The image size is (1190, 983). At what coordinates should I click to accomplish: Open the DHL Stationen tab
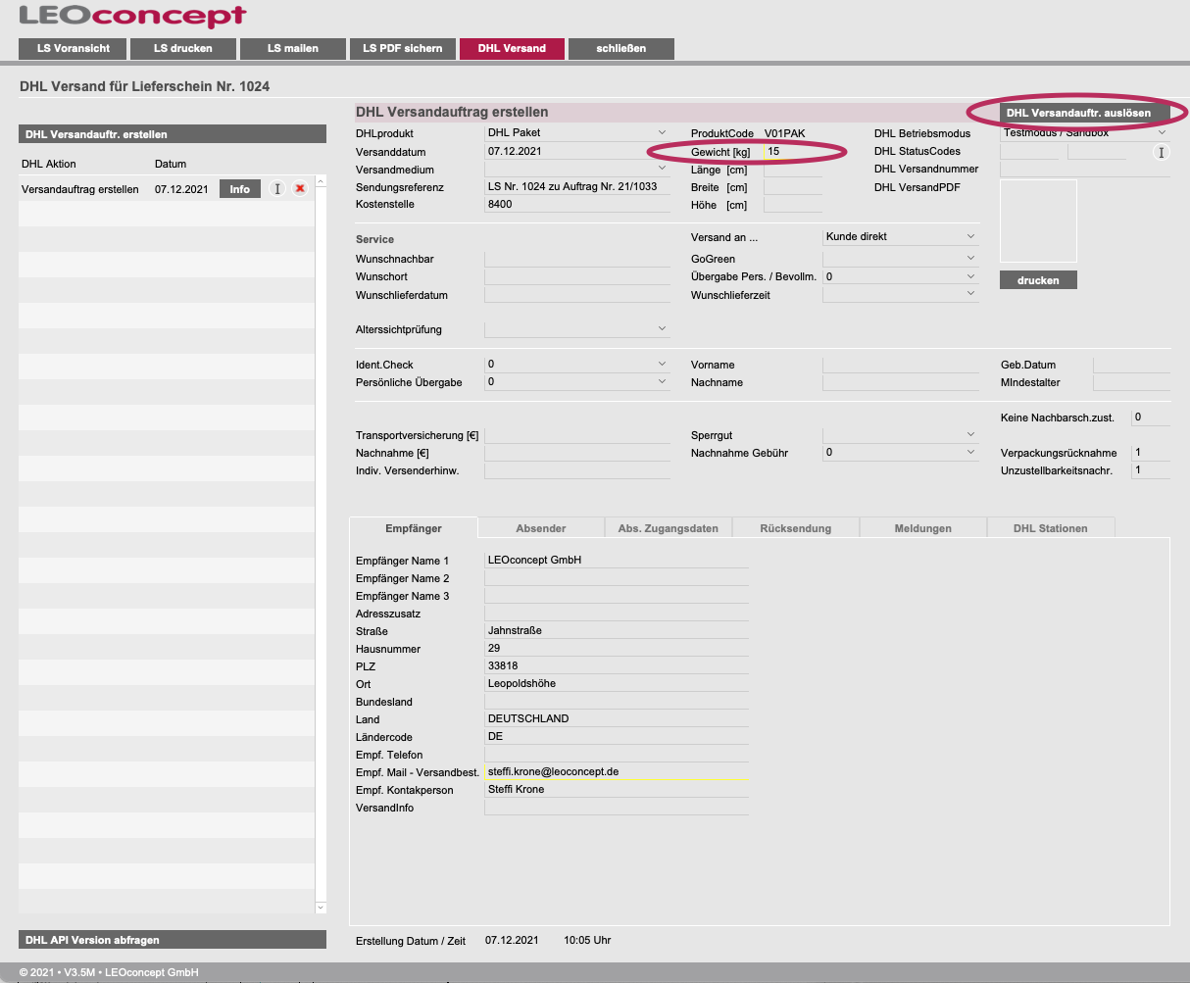pos(1051,528)
